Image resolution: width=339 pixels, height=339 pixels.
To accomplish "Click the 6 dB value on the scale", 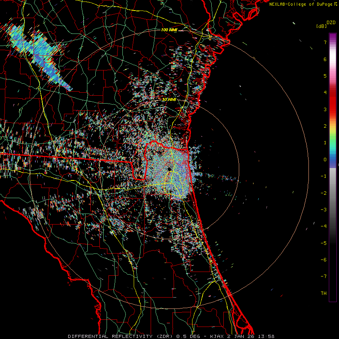I will 325,59.
